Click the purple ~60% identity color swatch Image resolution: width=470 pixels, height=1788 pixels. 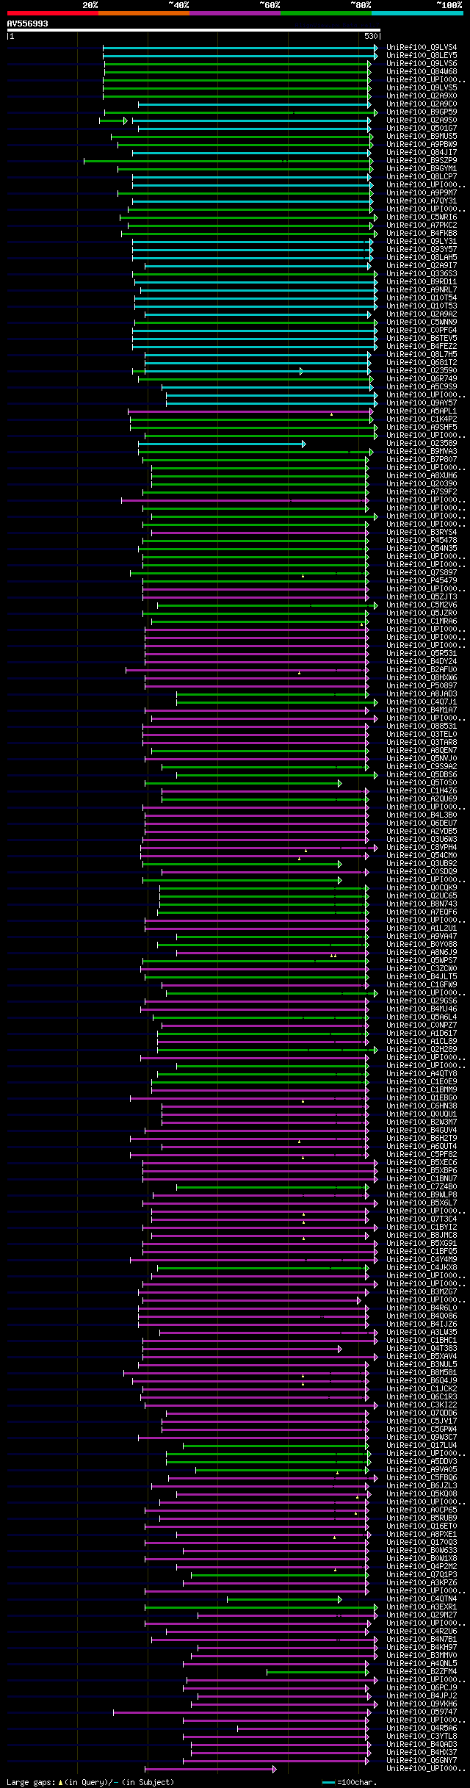coord(235,13)
